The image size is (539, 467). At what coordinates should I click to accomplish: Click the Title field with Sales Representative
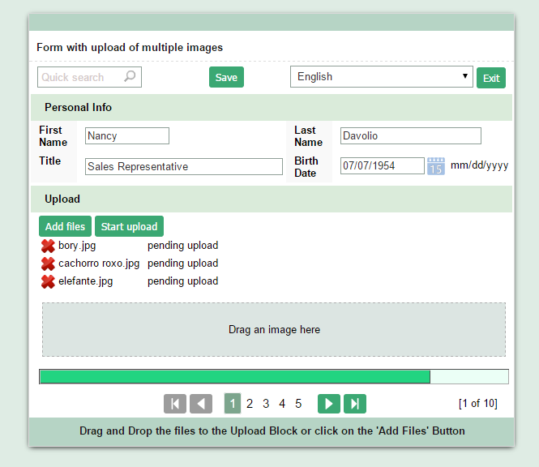184,166
